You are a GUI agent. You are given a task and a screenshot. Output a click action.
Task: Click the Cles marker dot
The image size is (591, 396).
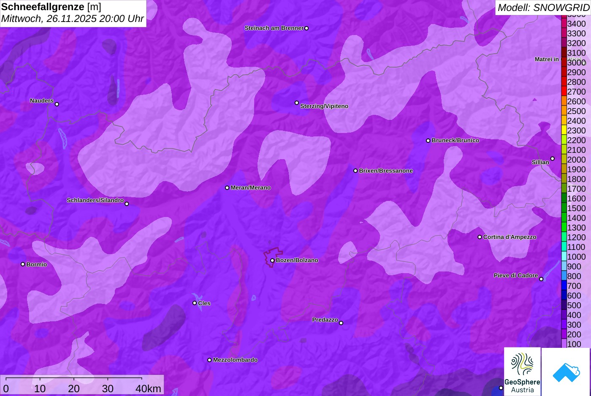pos(195,303)
